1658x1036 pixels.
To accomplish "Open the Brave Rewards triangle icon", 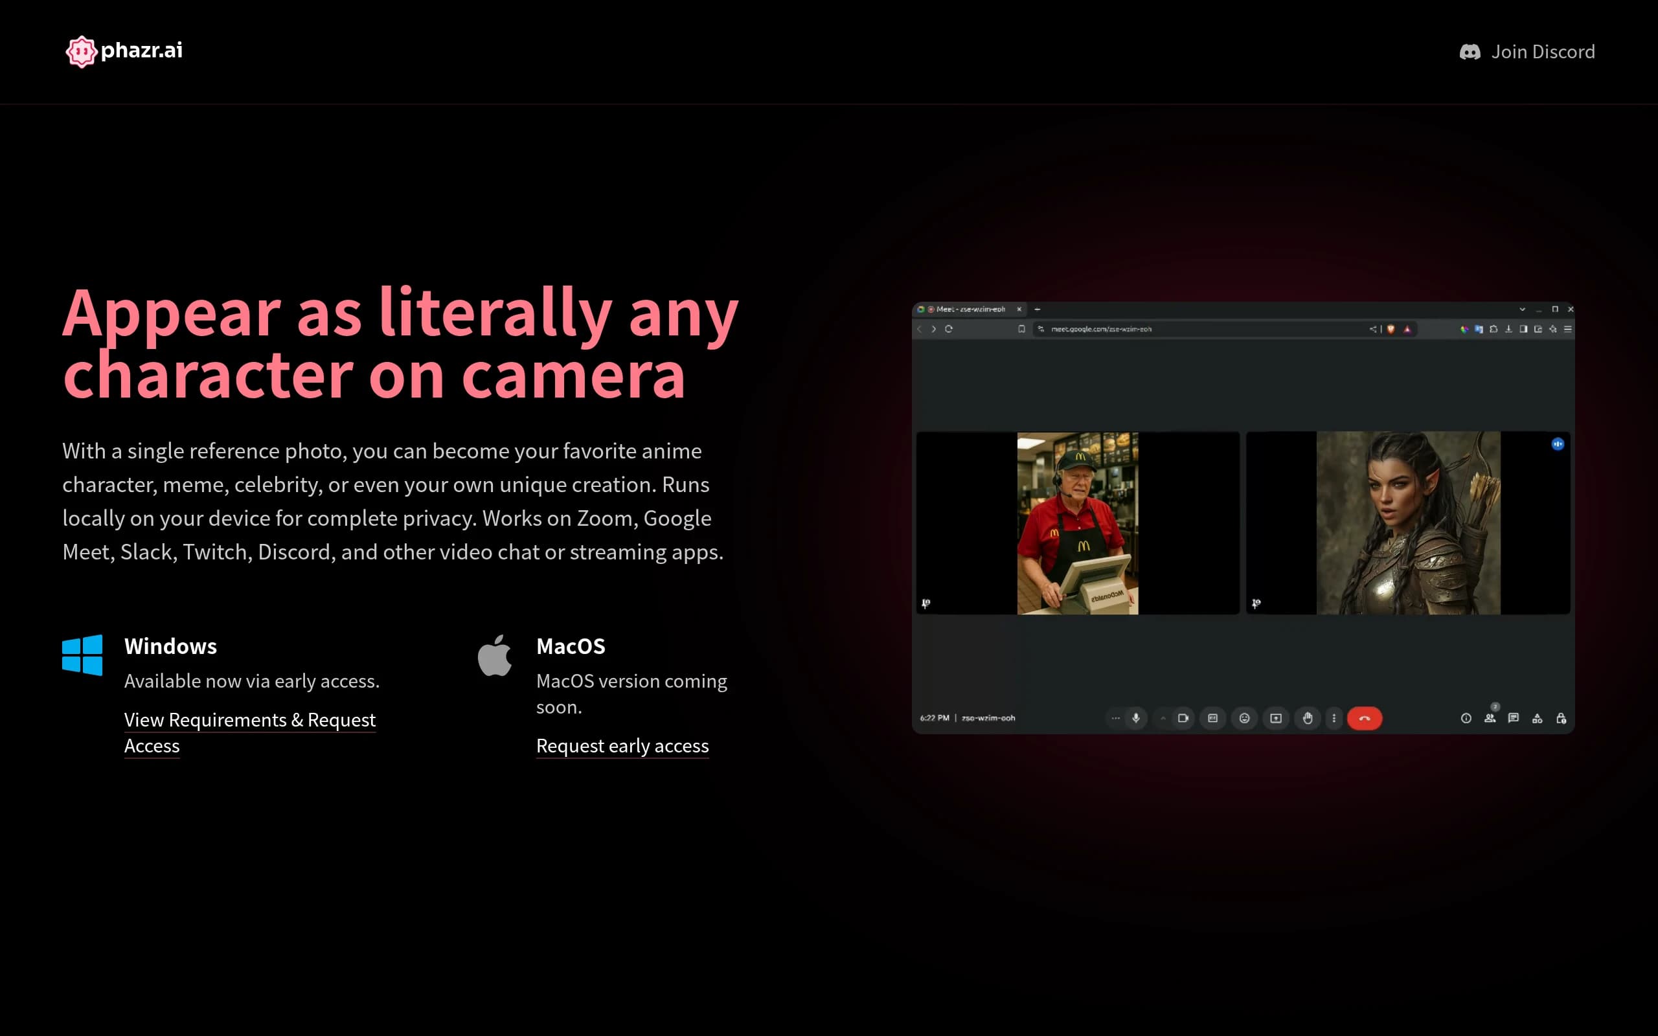I will 1407,329.
